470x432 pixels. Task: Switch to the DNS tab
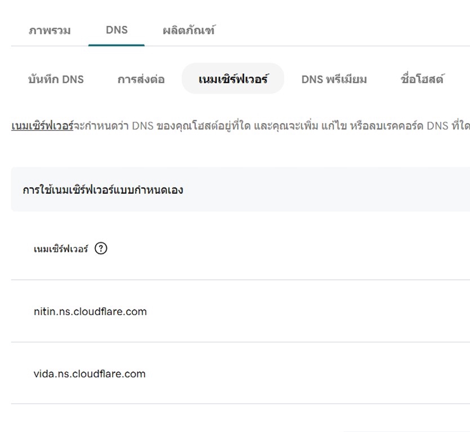coord(116,30)
